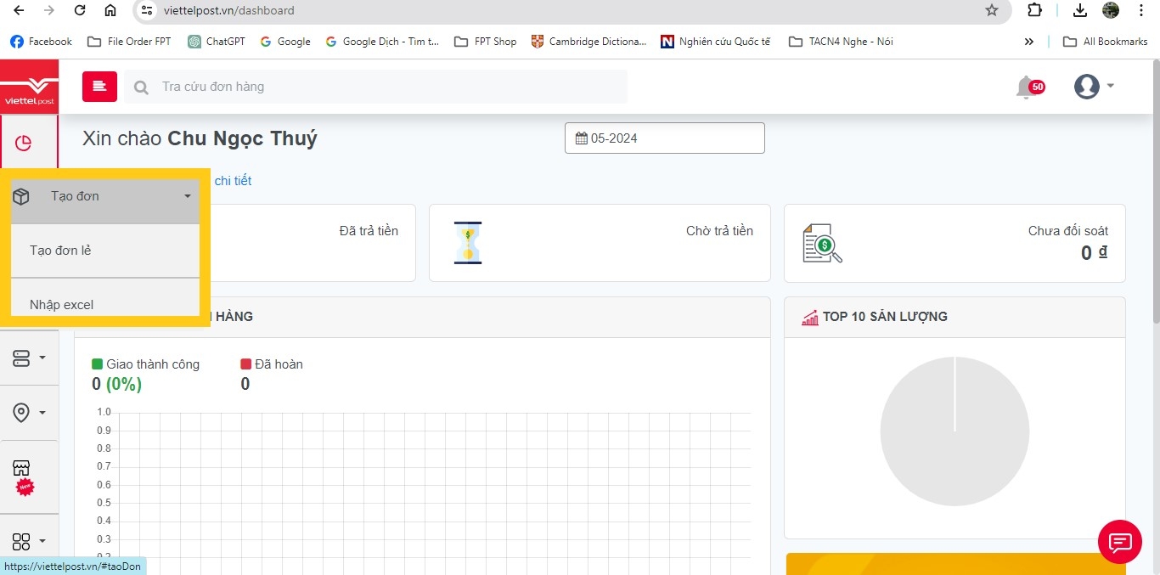Open the Chrome three-dot menu
1160x575 pixels.
[1141, 10]
